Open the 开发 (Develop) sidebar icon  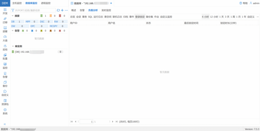pyautogui.click(x=5, y=10)
